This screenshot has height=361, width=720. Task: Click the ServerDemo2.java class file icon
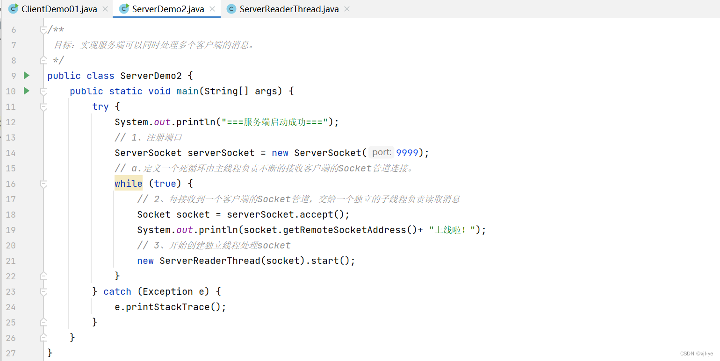point(124,8)
